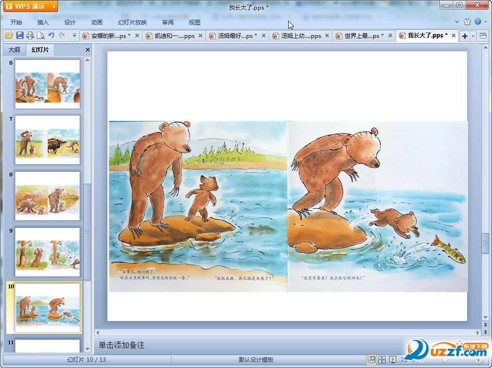Close the 世界上最...ps document tab

[390, 36]
